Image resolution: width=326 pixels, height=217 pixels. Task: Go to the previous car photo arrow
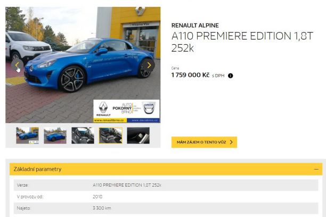[x=18, y=65]
